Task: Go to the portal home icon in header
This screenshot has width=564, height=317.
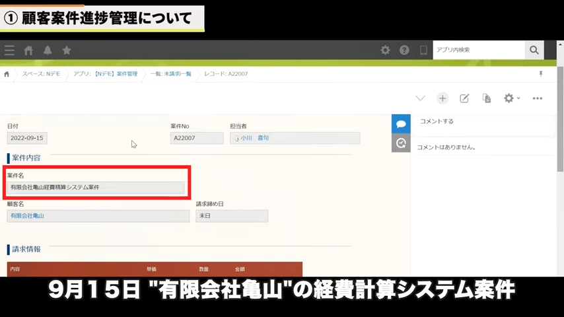Action: [28, 50]
